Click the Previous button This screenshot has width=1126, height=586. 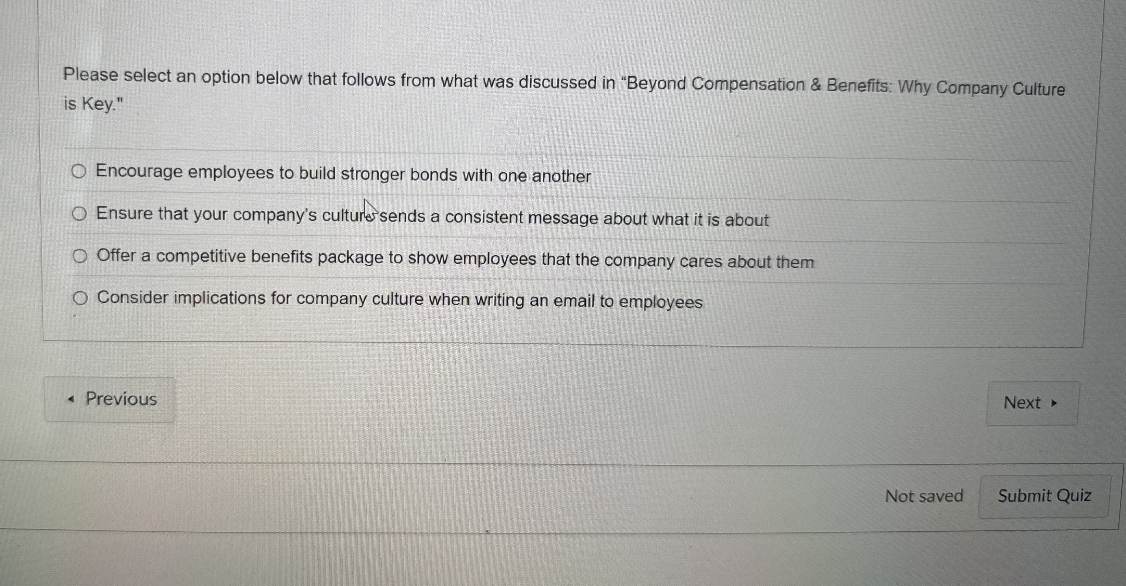pos(110,398)
